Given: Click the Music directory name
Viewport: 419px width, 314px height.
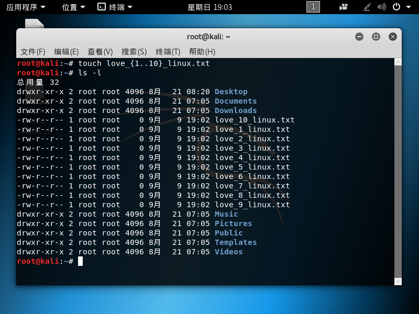Looking at the screenshot, I should [x=226, y=214].
